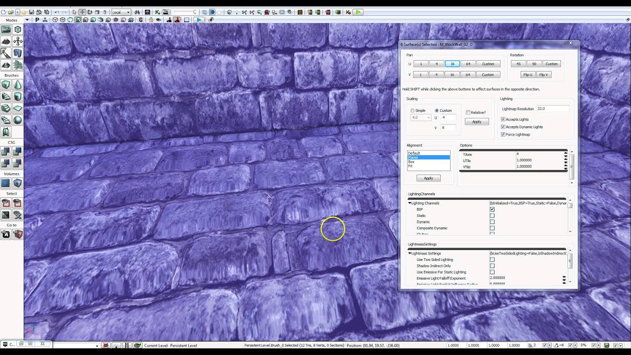Select Geometry mode cube icon
The height and width of the screenshot is (355, 631).
click(x=18, y=30)
